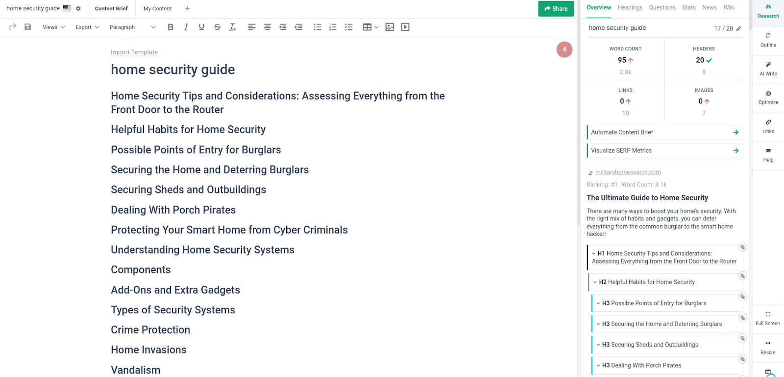Center align text
Image resolution: width=784 pixels, height=377 pixels.
click(268, 27)
